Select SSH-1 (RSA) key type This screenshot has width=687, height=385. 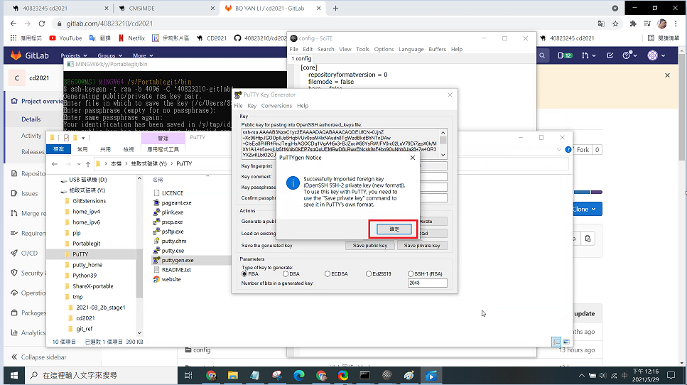[x=425, y=274]
